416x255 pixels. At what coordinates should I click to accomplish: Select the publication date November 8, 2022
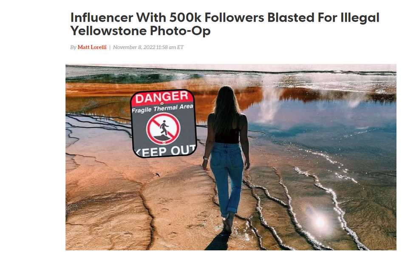click(134, 47)
